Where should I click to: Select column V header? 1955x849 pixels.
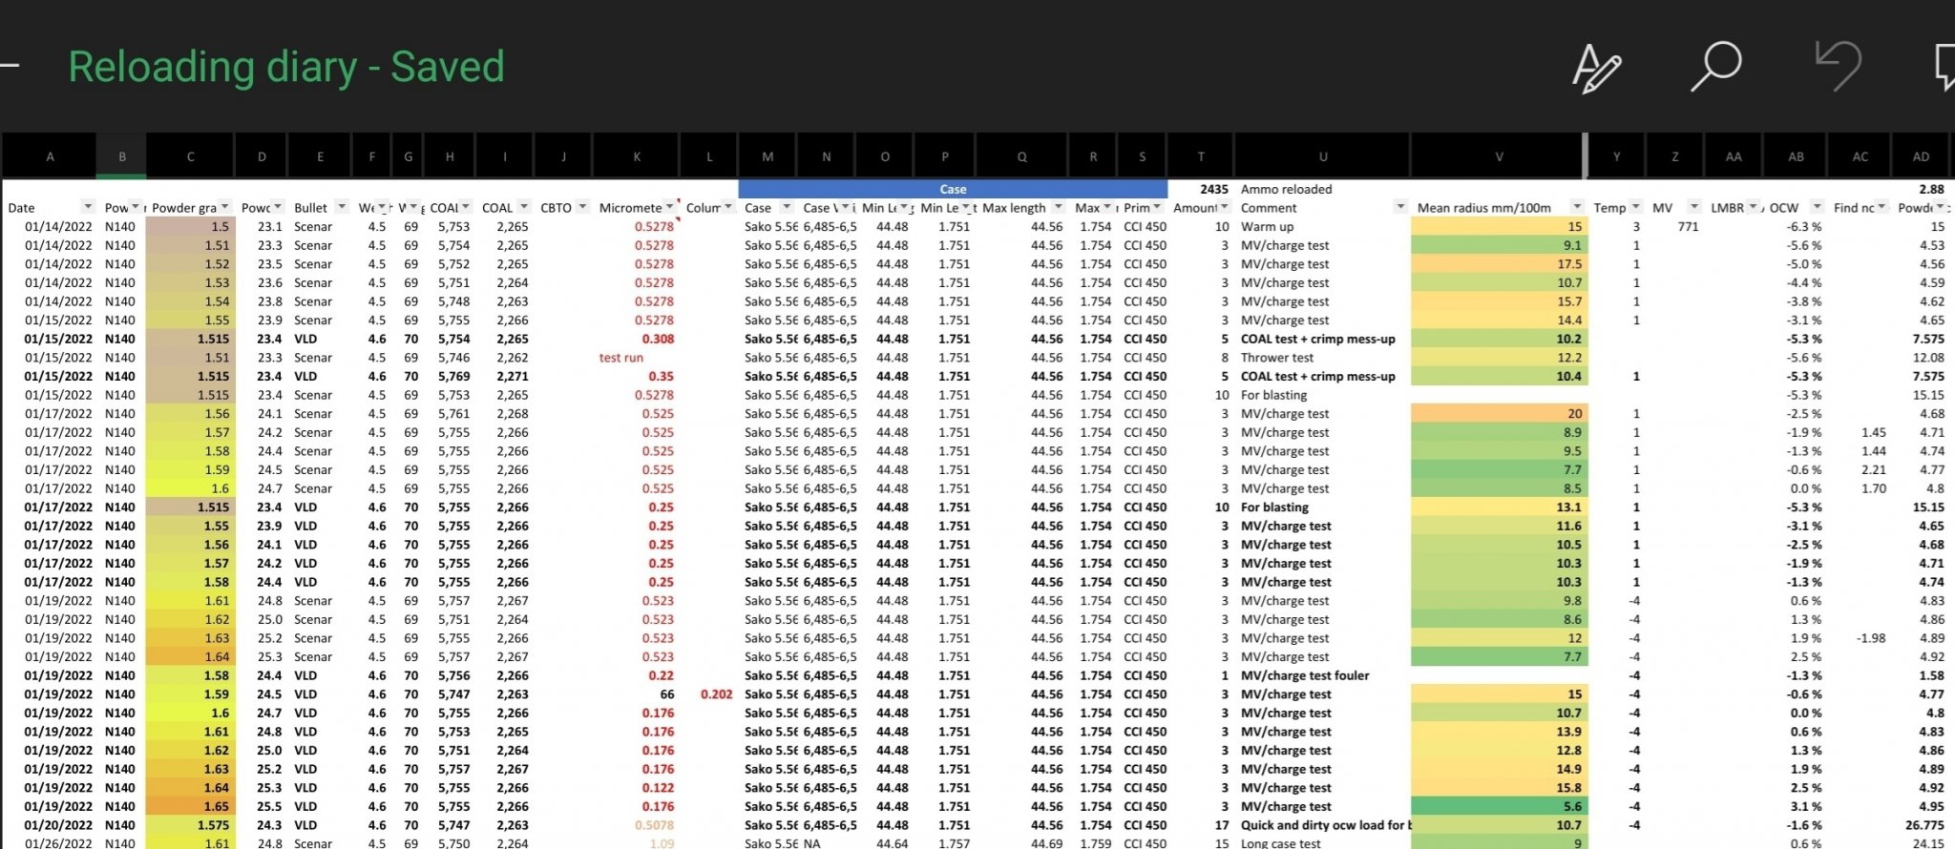tap(1498, 156)
